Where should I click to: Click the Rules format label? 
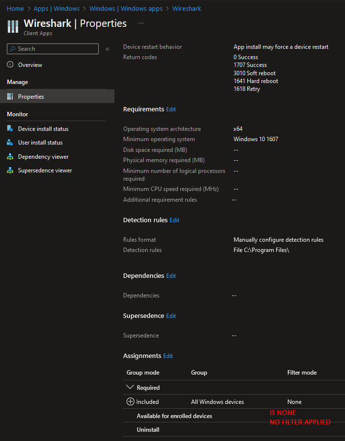[139, 240]
